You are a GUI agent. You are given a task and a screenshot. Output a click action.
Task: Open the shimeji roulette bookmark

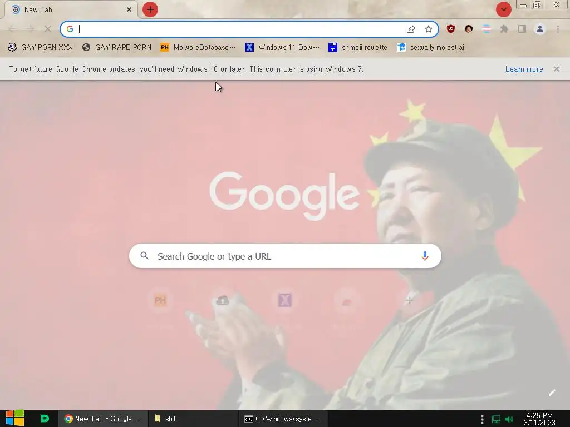[358, 48]
